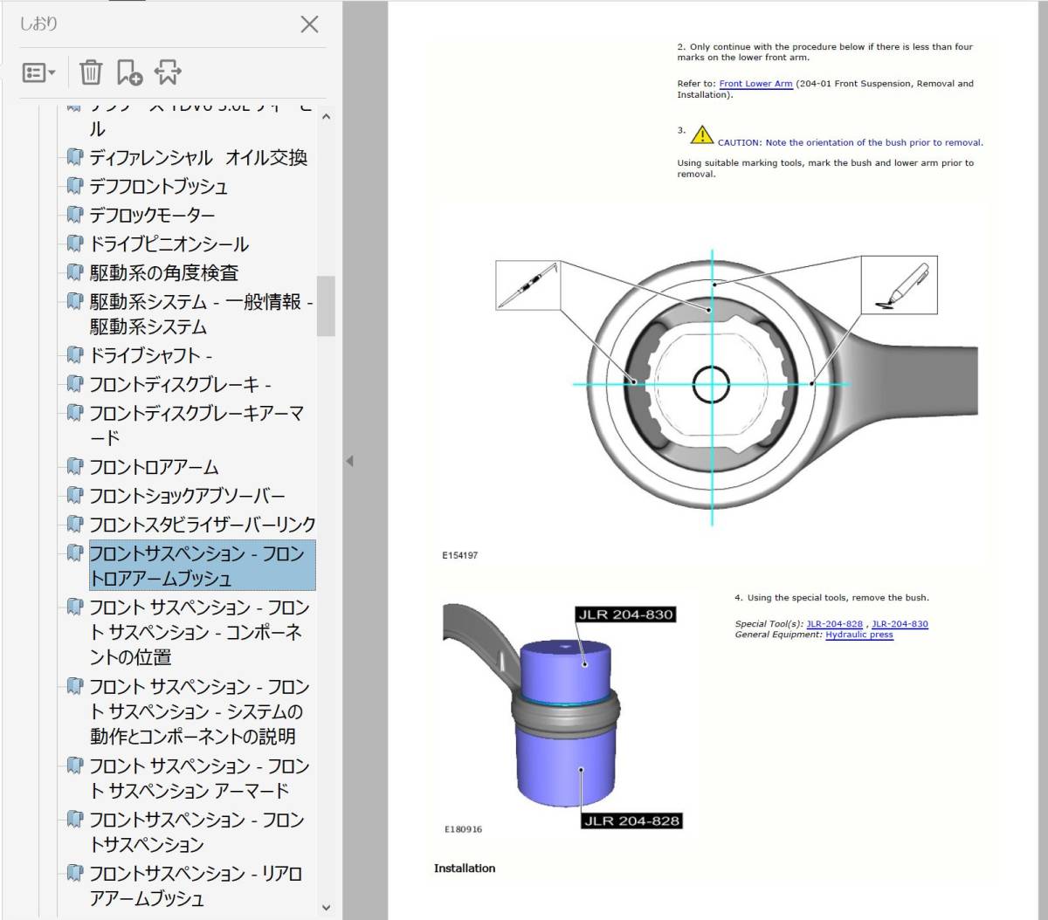Open the Front Lower Arm link
Viewport: 1048px width, 920px height.
coord(756,83)
